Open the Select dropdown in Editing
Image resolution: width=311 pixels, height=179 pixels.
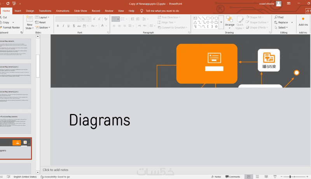point(281,27)
